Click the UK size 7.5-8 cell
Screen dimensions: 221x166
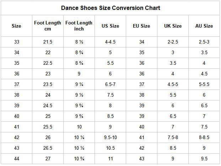pyautogui.click(x=173, y=138)
